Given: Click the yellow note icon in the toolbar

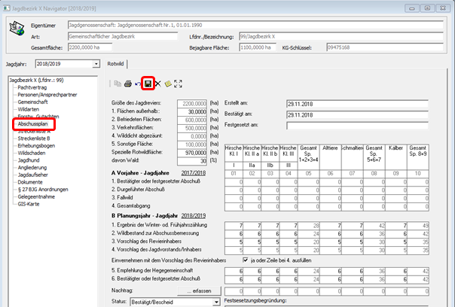Looking at the screenshot, I should [168, 84].
